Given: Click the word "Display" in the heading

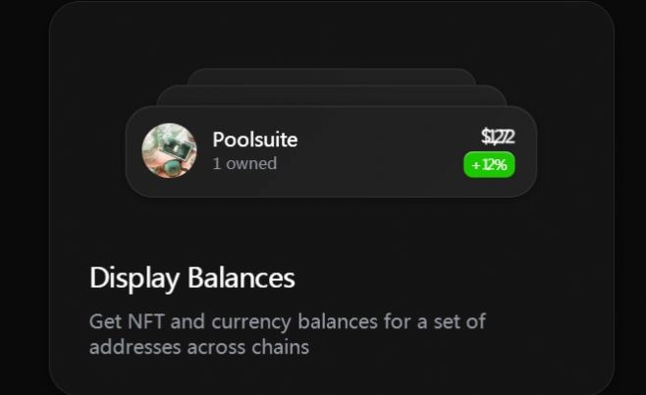Looking at the screenshot, I should [x=135, y=279].
